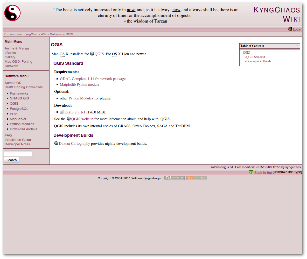Screen dimensions: 307x259
Task: Click the QGIS Standard heading
Action: (68, 63)
